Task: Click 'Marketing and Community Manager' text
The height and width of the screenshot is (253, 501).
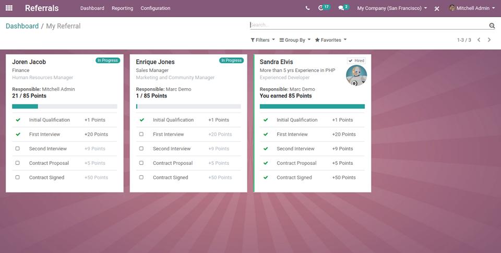Action: pyautogui.click(x=175, y=78)
